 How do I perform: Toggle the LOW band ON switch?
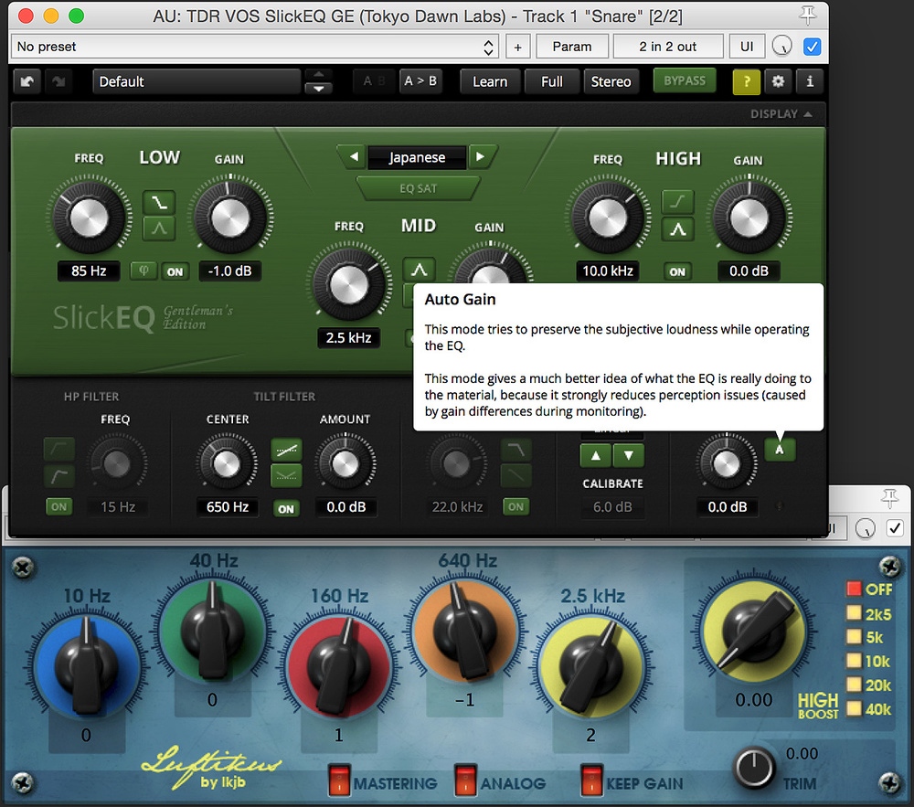[175, 271]
